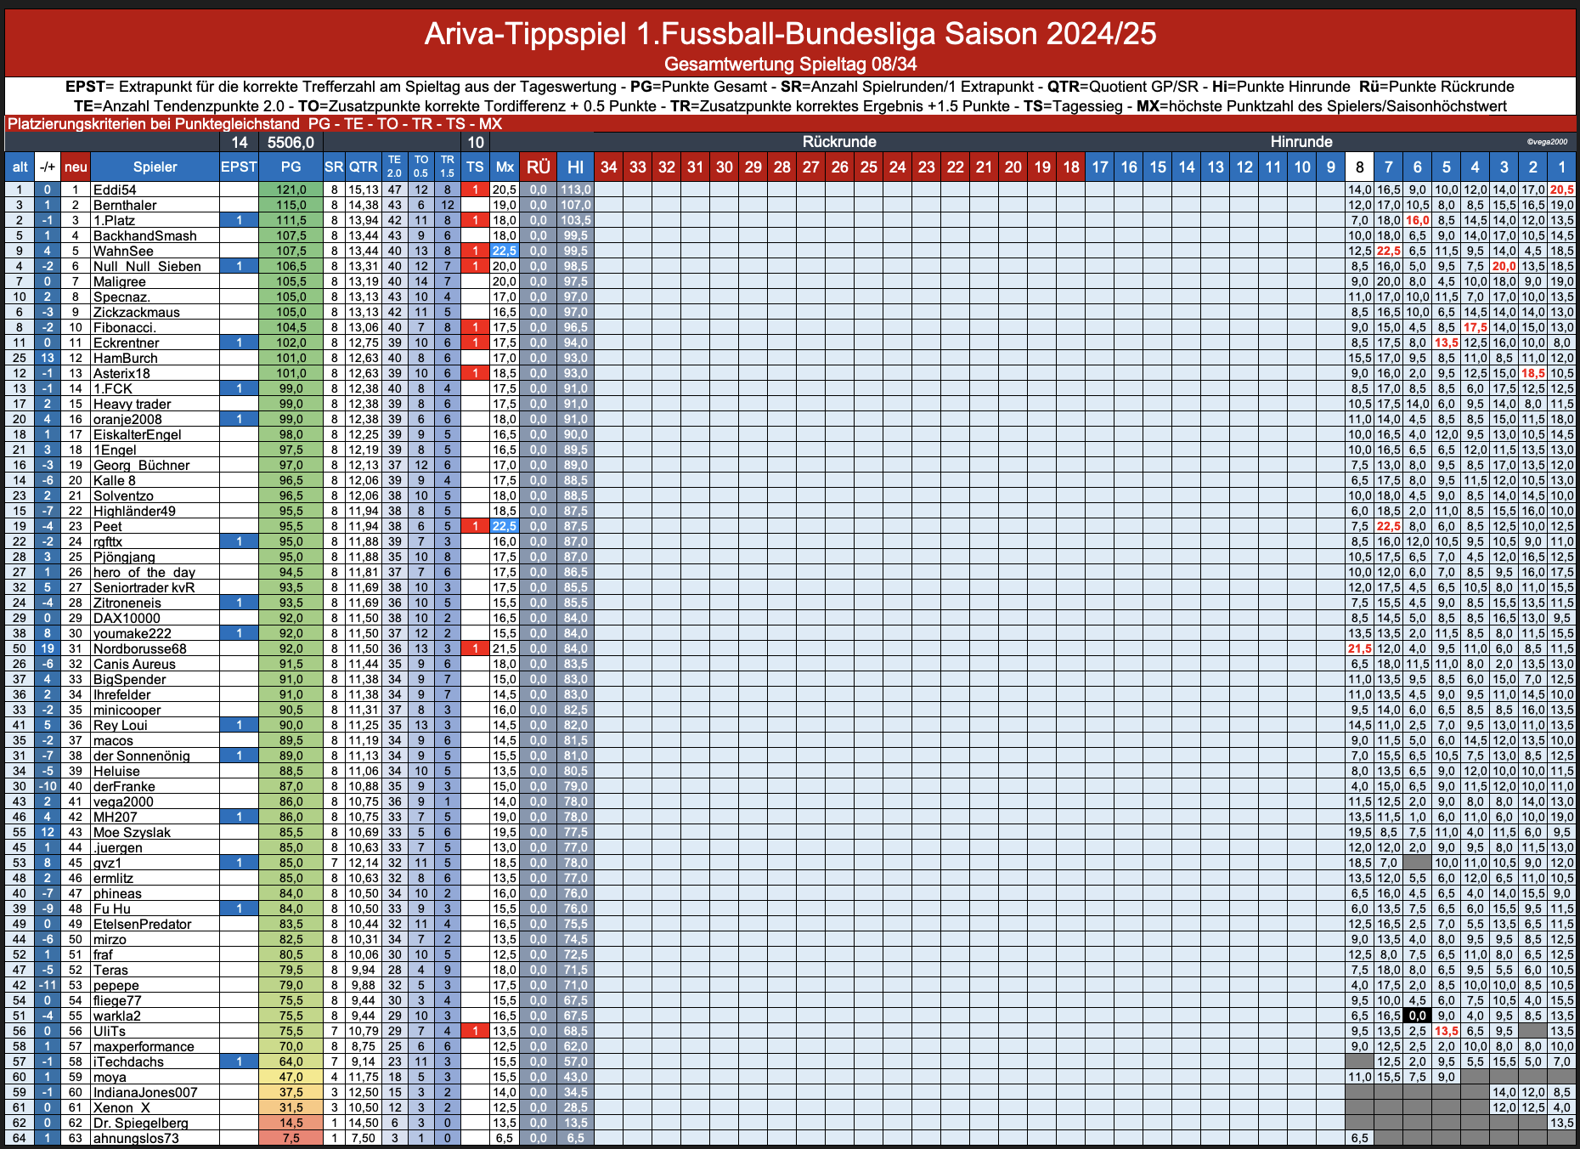Click the 'Platzierungskriterien bei Punktegleichstand' line
Image resolution: width=1580 pixels, height=1149 pixels.
[255, 124]
